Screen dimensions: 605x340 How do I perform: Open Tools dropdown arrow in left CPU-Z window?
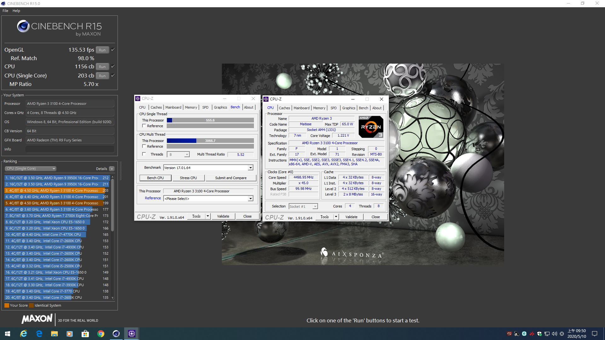[x=208, y=216]
